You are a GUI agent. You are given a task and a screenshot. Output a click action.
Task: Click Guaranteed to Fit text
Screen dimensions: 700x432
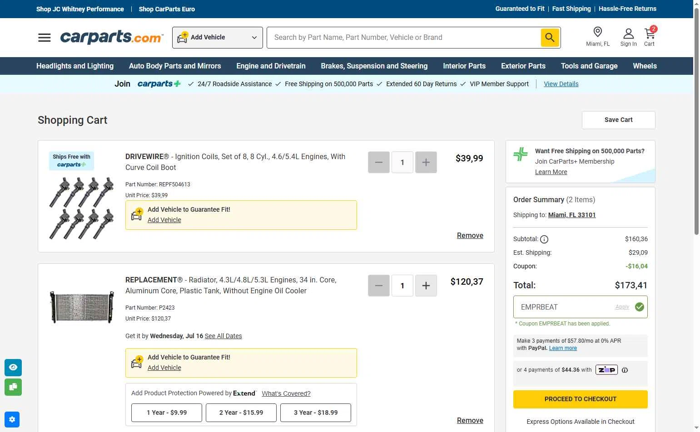point(520,9)
